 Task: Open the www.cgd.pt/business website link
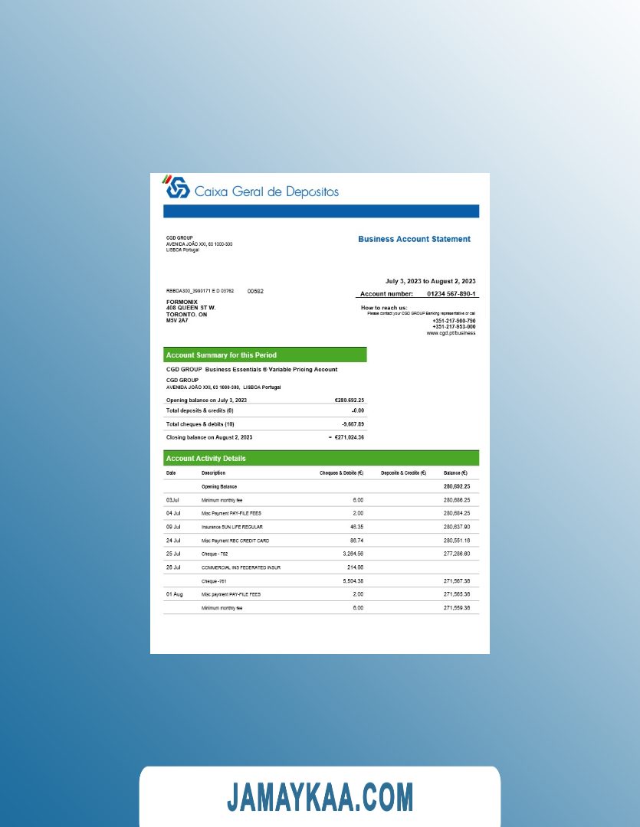point(451,333)
